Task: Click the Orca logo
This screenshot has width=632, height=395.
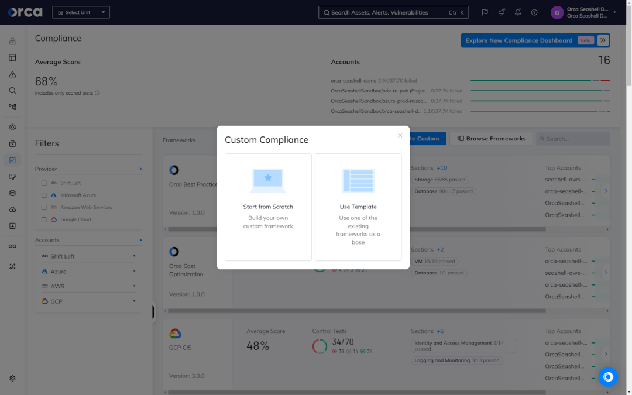Action: [x=25, y=12]
